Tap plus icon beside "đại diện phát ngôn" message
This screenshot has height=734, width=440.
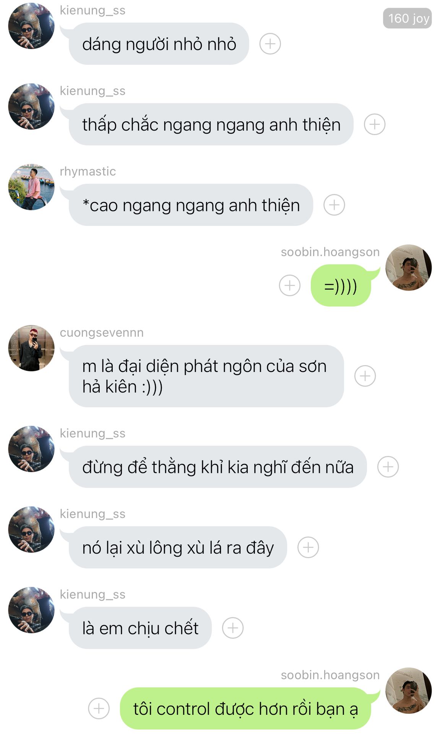pyautogui.click(x=365, y=376)
